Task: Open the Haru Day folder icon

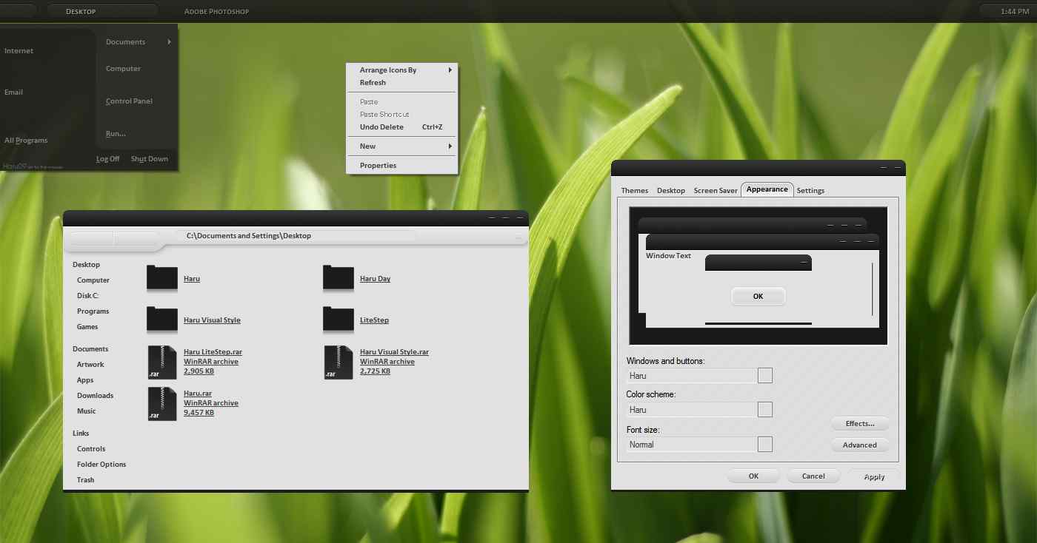Action: point(338,277)
